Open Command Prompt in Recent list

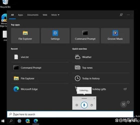pos(39,68)
